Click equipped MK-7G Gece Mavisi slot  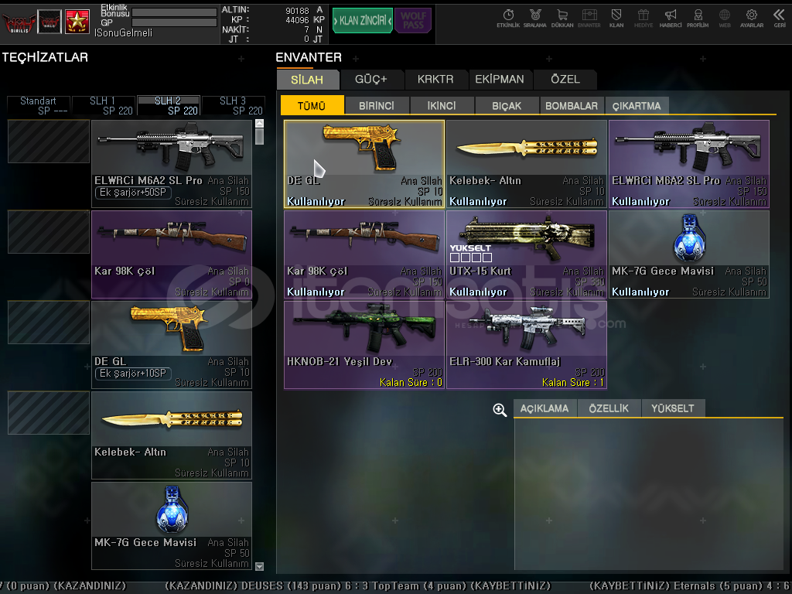pos(172,526)
